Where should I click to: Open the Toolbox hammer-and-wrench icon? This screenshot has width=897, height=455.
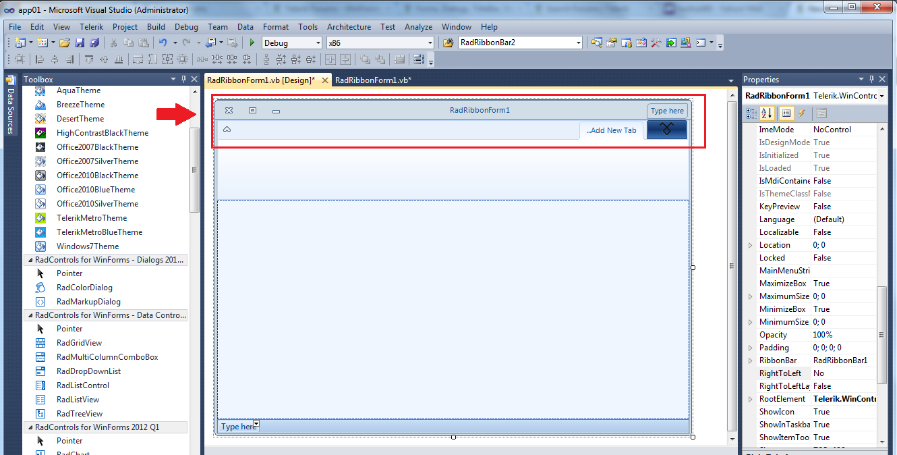click(656, 43)
